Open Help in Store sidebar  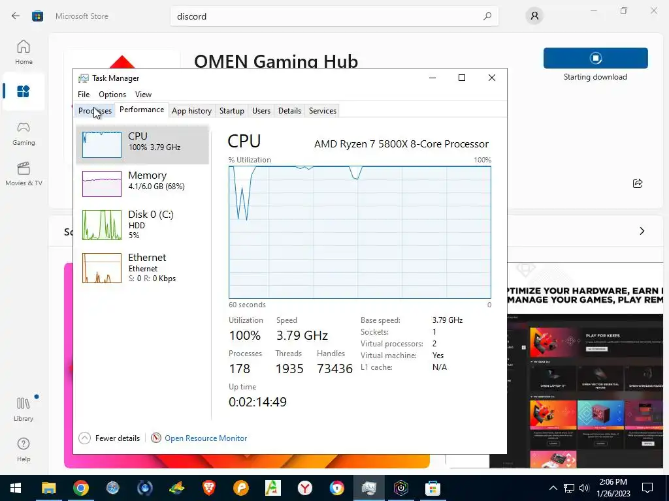point(24,450)
